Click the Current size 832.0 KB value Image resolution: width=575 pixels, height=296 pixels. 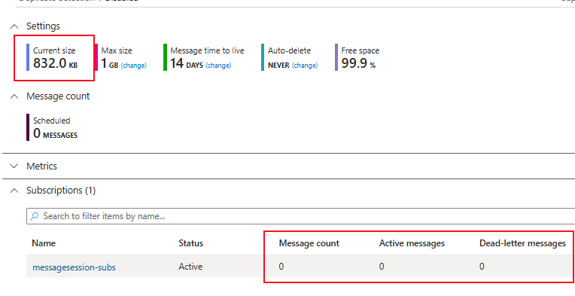tap(55, 63)
